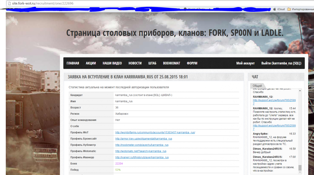Click the Профиль Нубометр label
314x175 pixels.
[x=83, y=145]
